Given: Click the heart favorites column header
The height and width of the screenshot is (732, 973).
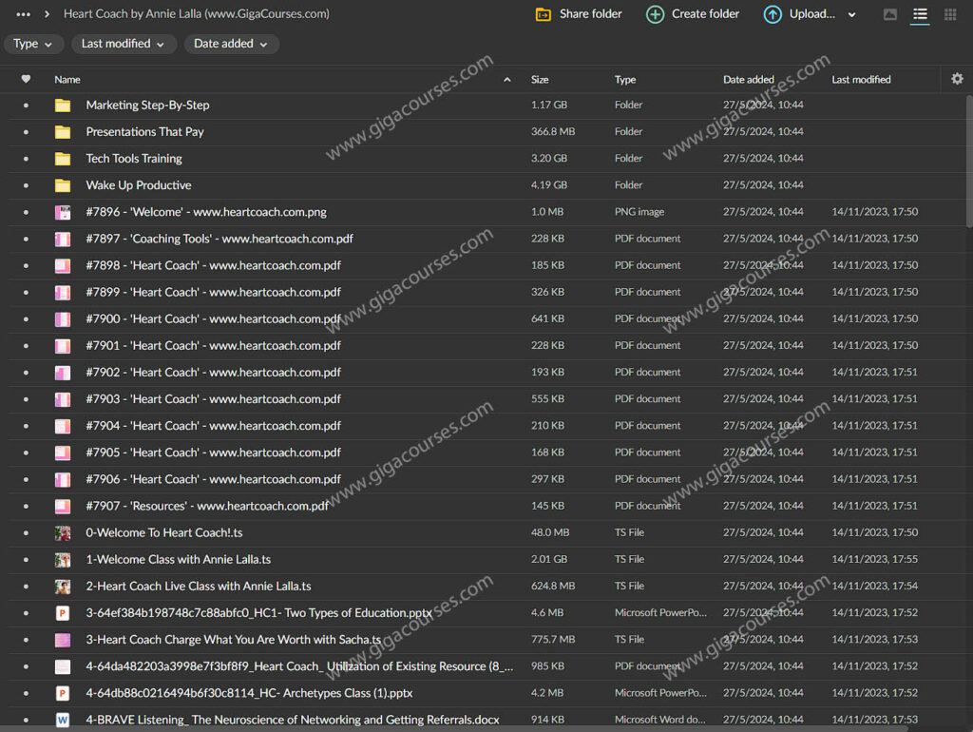Looking at the screenshot, I should point(26,79).
